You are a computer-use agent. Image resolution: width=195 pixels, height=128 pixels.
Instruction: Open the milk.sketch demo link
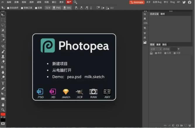click(94, 77)
